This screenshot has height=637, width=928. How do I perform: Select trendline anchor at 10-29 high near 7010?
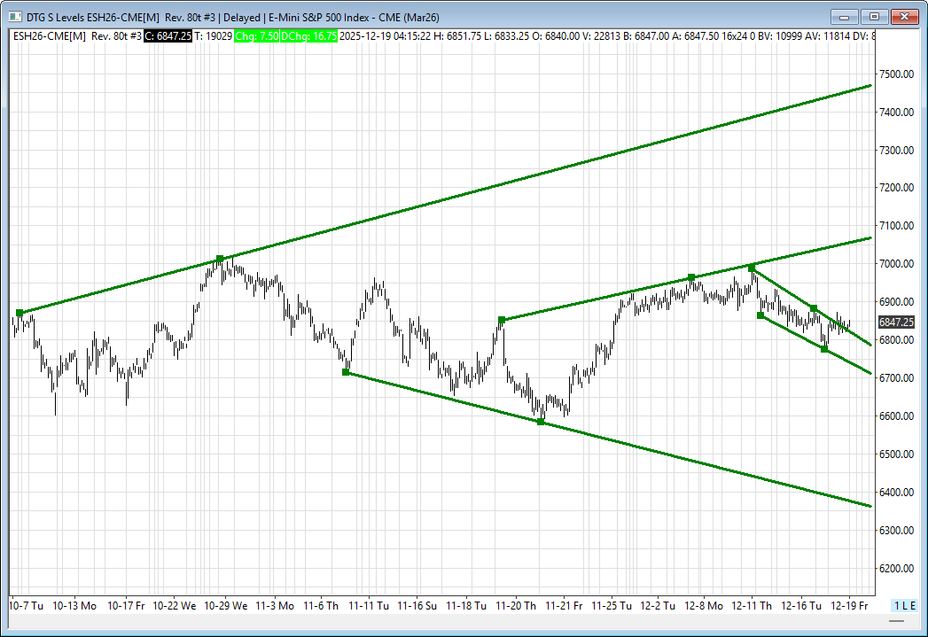(220, 259)
